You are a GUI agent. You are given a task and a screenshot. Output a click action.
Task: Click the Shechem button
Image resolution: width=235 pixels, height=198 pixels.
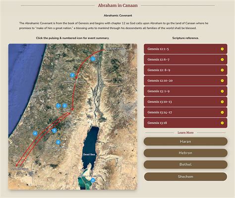[185, 177]
